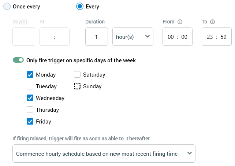Uncheck the Friday checkbox

[x=30, y=122]
